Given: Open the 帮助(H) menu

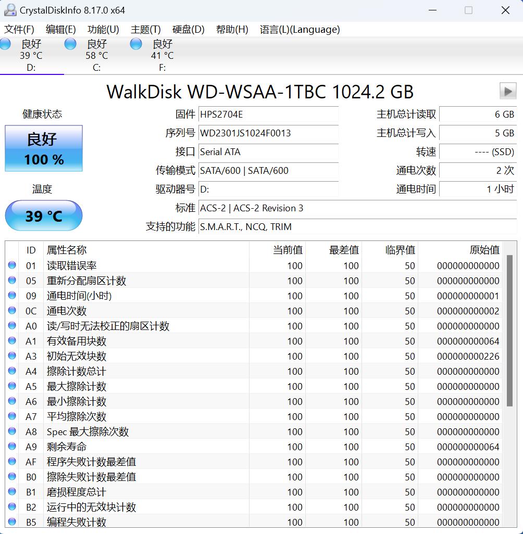Looking at the screenshot, I should pos(231,30).
